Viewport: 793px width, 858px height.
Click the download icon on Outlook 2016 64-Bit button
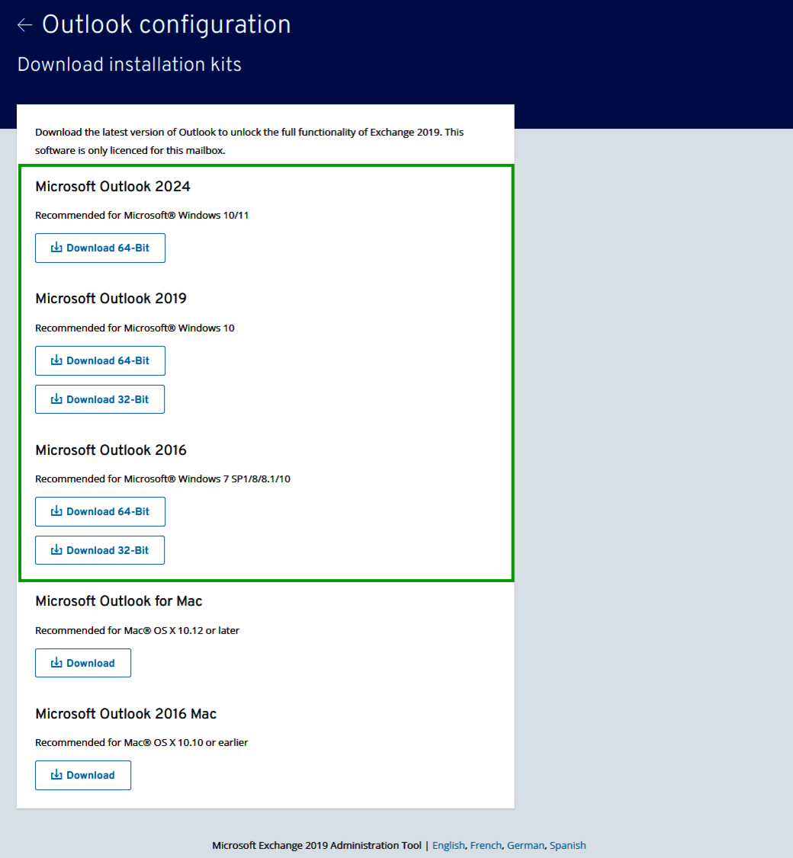click(x=55, y=511)
